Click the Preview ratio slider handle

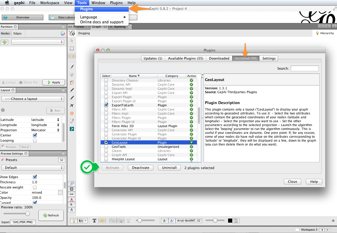(27, 214)
